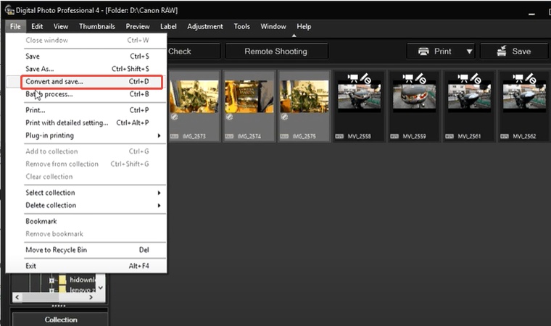Image resolution: width=551 pixels, height=326 pixels.
Task: Click the round edited mark on IMG_2573
Action: coord(174,117)
